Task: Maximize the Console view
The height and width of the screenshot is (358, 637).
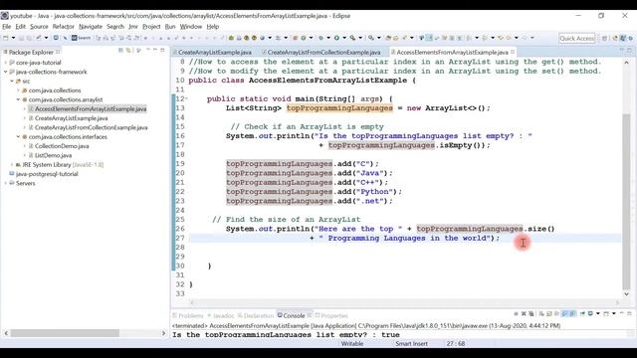Action: pos(629,314)
